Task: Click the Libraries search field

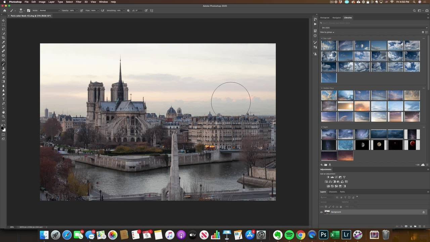Action: click(374, 23)
